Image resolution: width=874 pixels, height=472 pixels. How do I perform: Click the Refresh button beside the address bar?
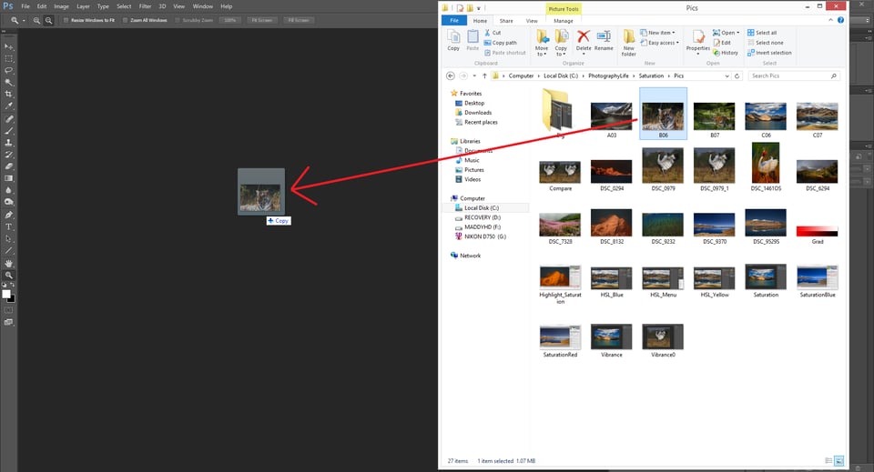(x=737, y=75)
